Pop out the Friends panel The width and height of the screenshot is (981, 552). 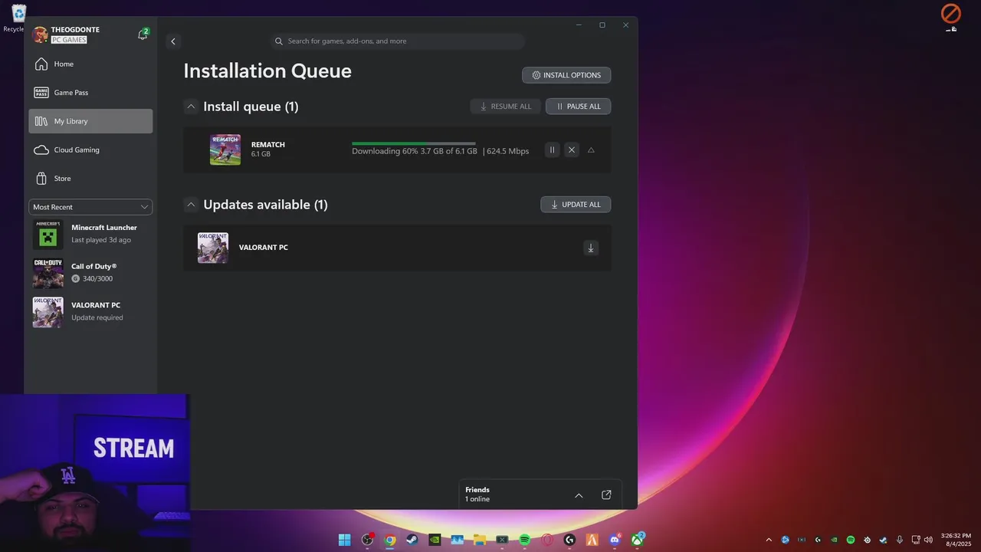click(x=606, y=495)
